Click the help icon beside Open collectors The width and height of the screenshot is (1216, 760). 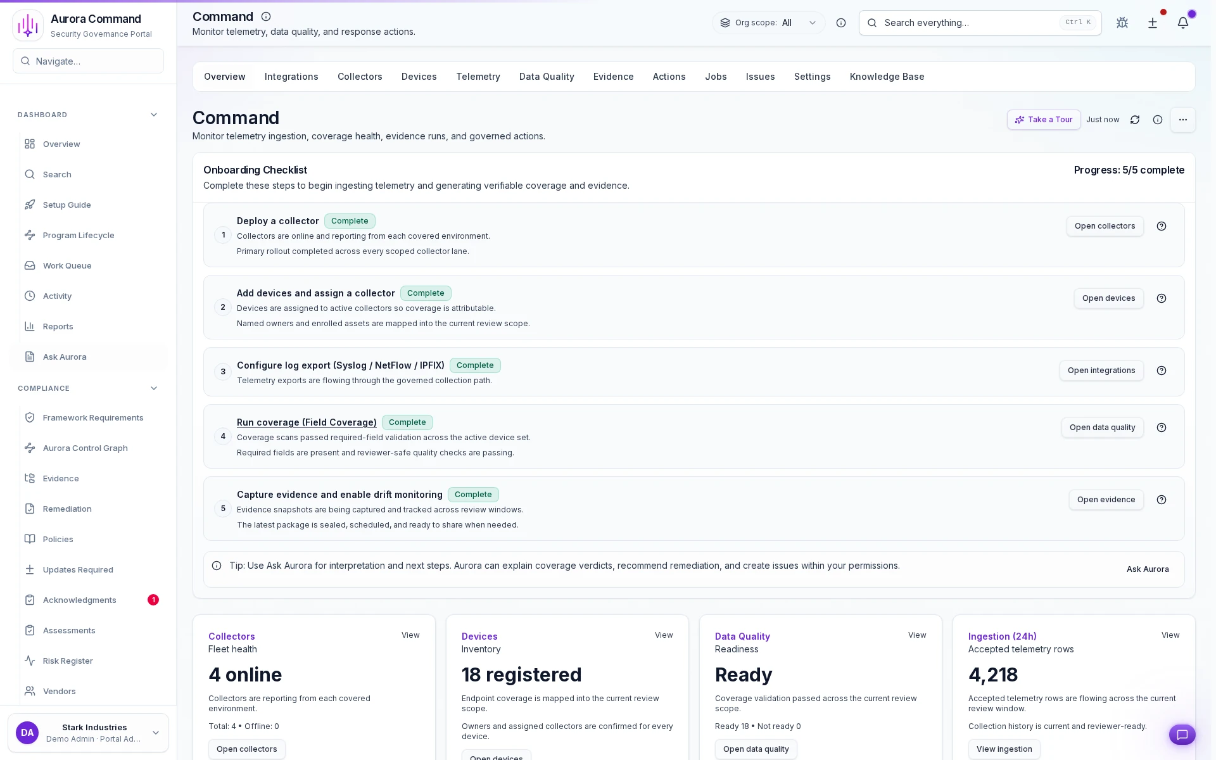click(x=1162, y=226)
